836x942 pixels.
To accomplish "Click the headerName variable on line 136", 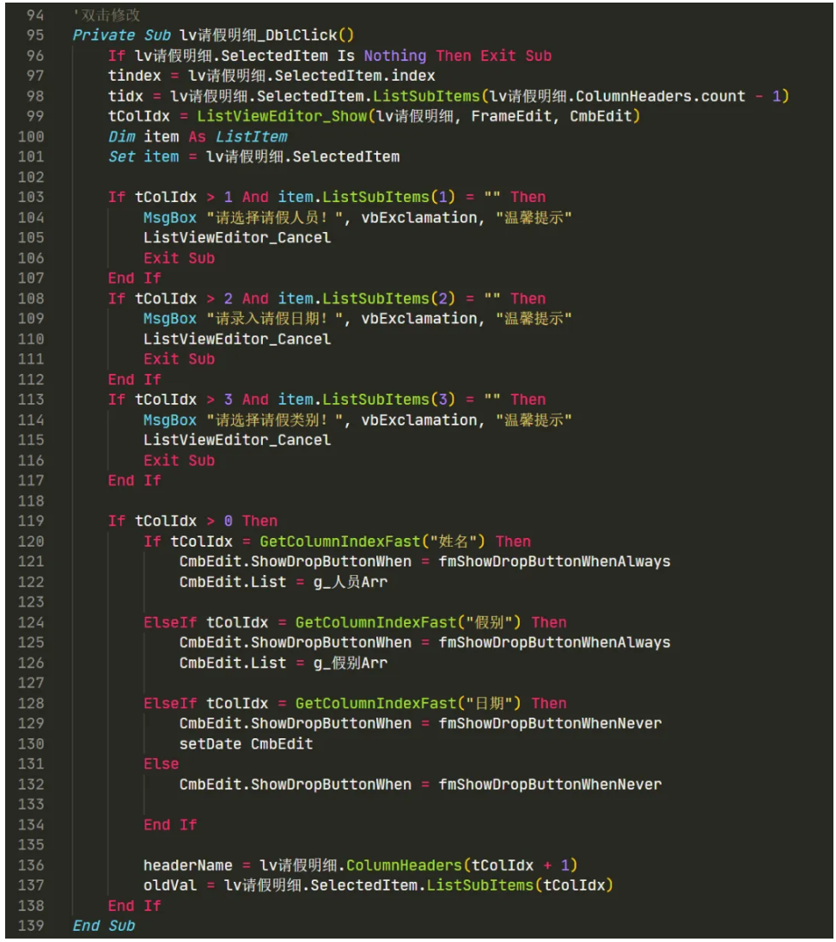I will click(x=187, y=866).
